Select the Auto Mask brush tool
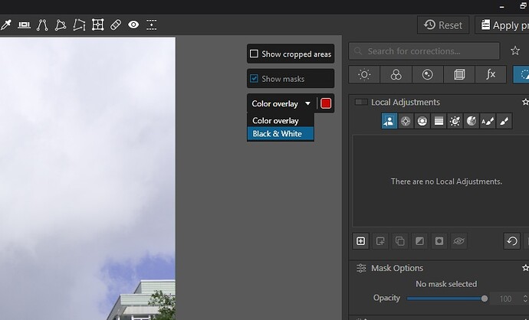The height and width of the screenshot is (320, 529). pyautogui.click(x=488, y=121)
